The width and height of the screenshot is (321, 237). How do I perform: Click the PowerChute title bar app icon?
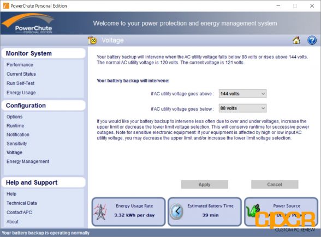[6, 5]
